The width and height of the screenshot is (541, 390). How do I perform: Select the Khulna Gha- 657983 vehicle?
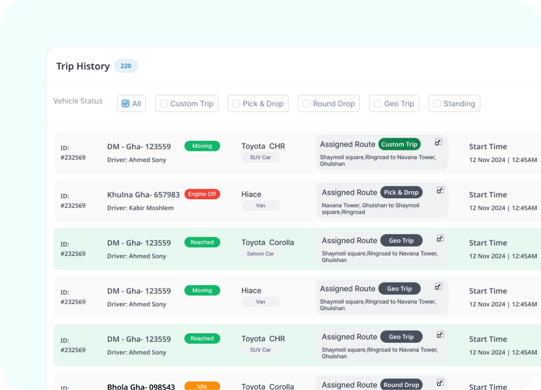[144, 195]
